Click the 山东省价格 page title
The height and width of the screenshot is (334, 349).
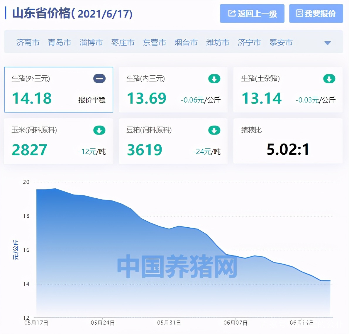[x=72, y=13]
